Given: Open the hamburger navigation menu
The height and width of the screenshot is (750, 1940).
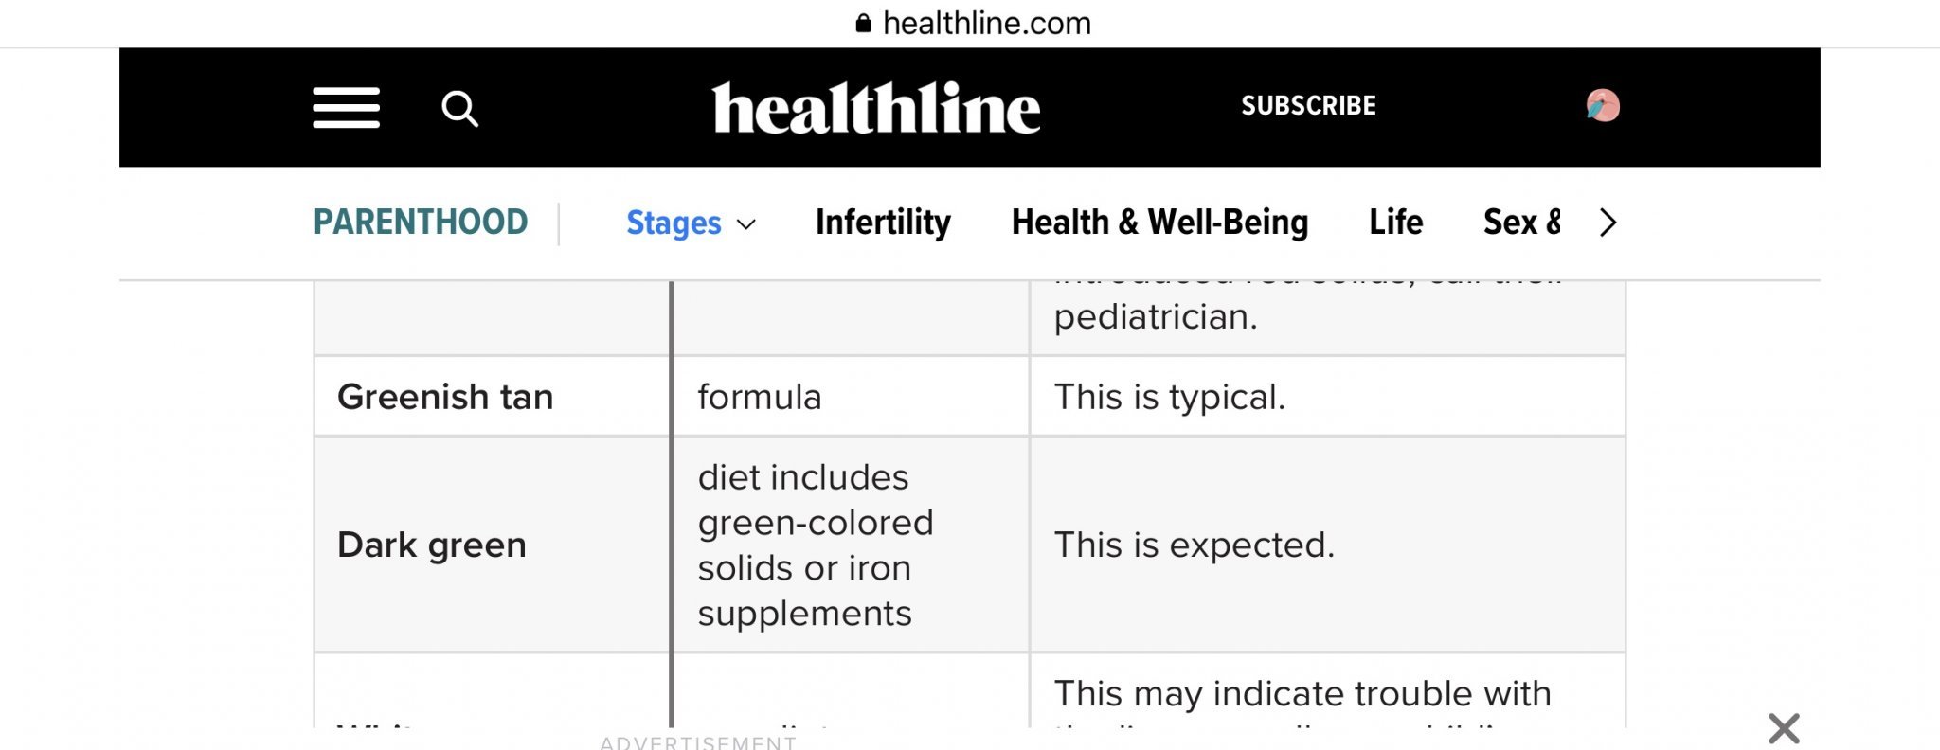Looking at the screenshot, I should (346, 108).
